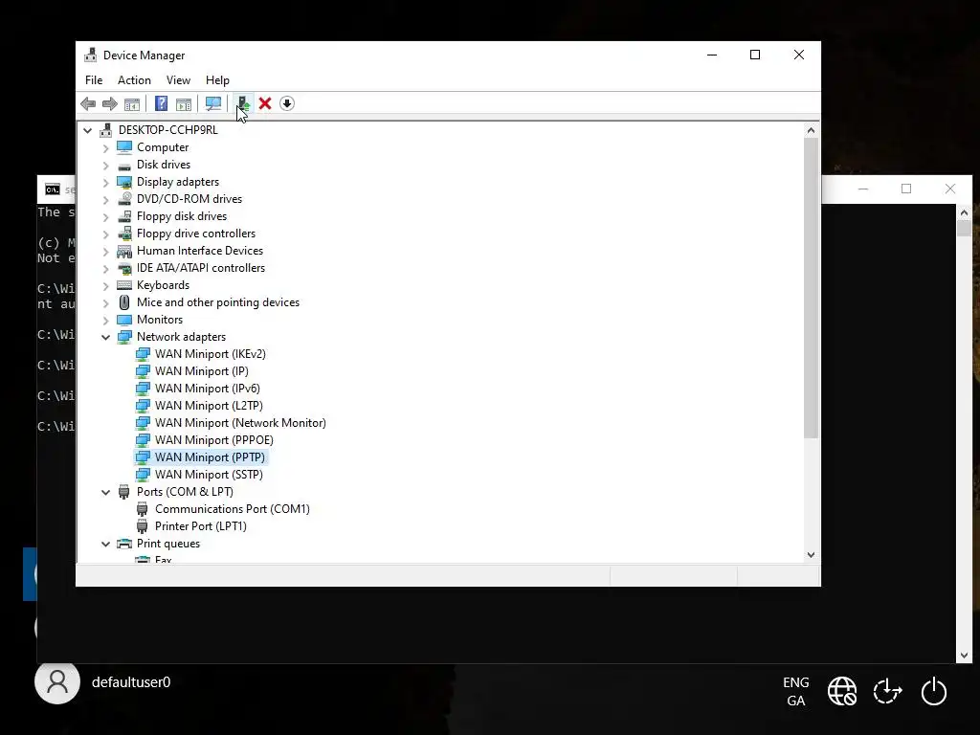
Task: Collapse the DESKTOP-CCHP9RL root node
Action: [x=87, y=130]
